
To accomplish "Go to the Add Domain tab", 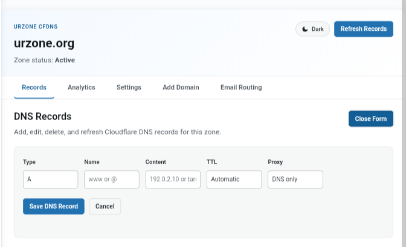I will click(181, 88).
